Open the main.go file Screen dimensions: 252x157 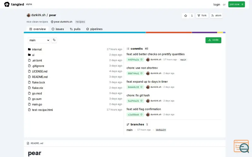(x=37, y=104)
